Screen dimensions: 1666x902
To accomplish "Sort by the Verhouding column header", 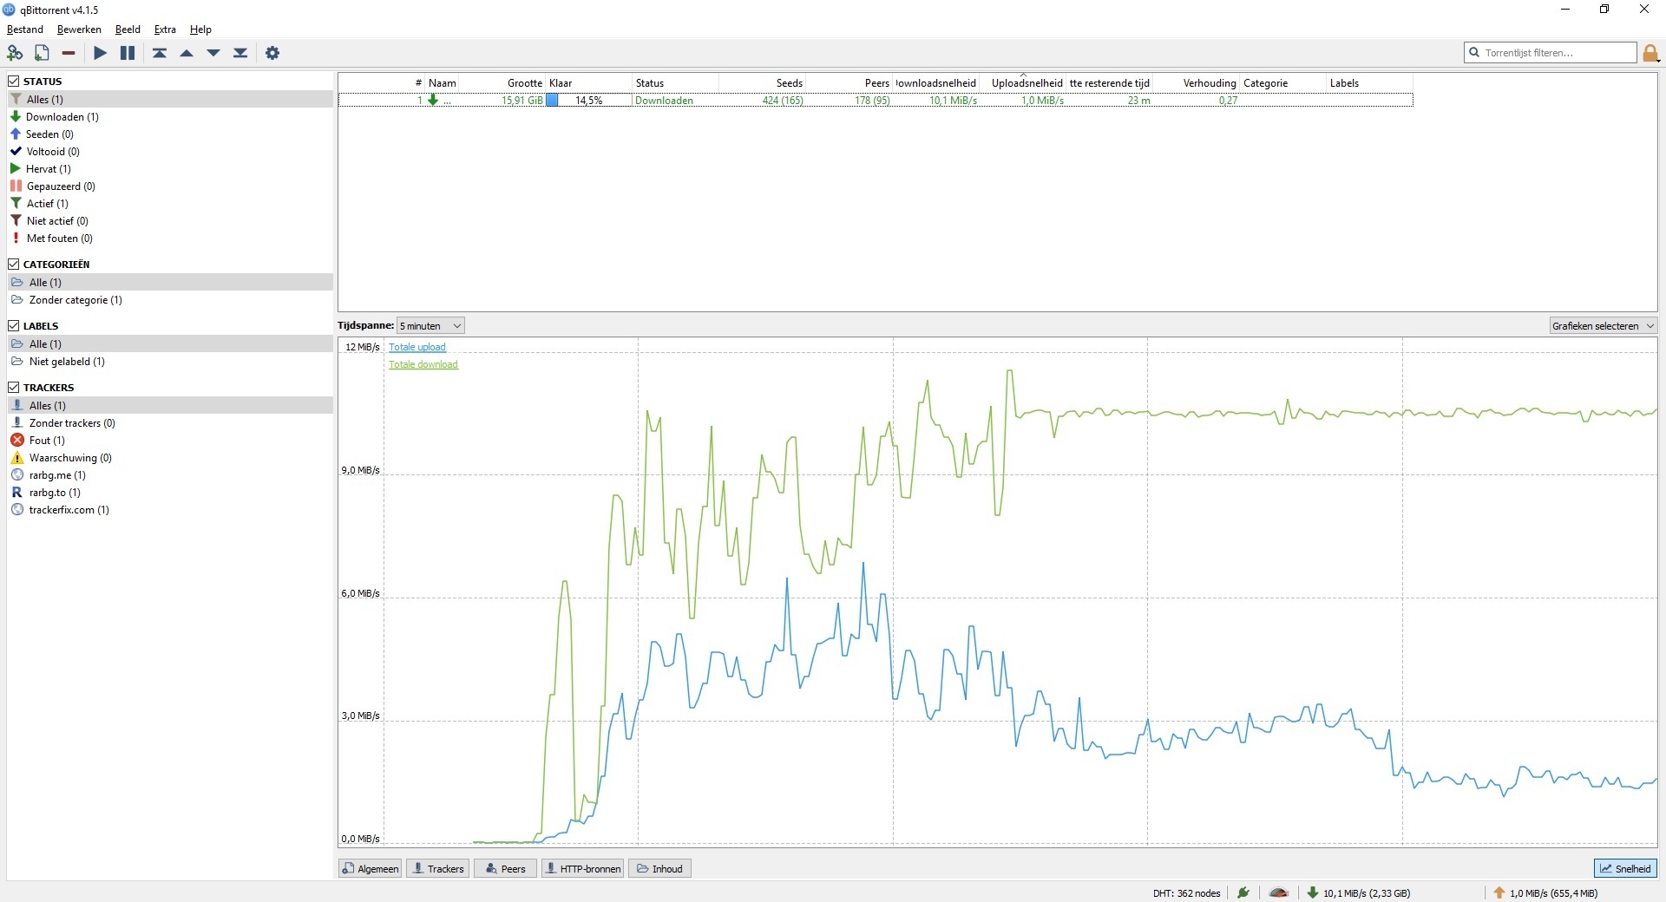I will (x=1197, y=82).
